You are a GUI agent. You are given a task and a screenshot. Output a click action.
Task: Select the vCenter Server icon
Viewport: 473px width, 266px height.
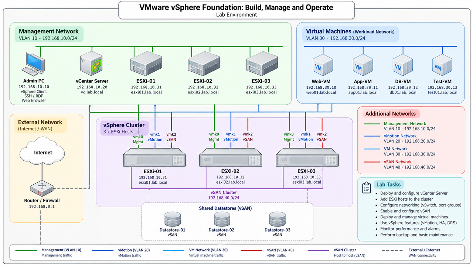[92, 64]
